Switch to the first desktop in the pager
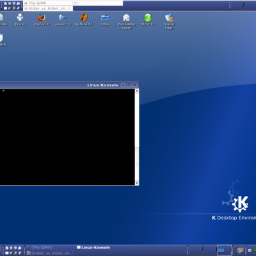This screenshot has height=256, width=256. tap(196, 250)
